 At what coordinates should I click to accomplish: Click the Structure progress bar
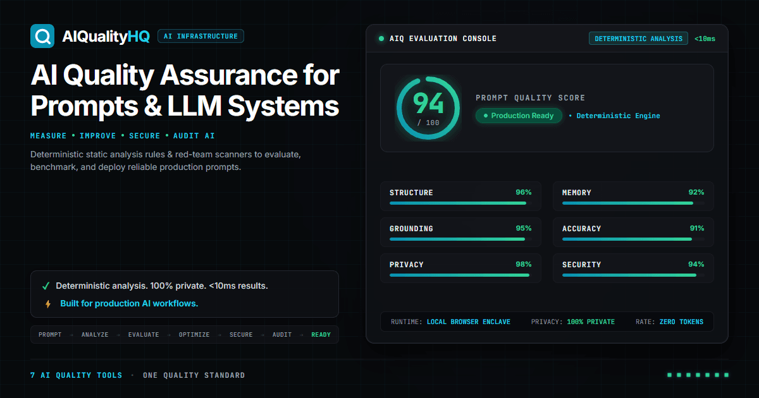click(460, 203)
